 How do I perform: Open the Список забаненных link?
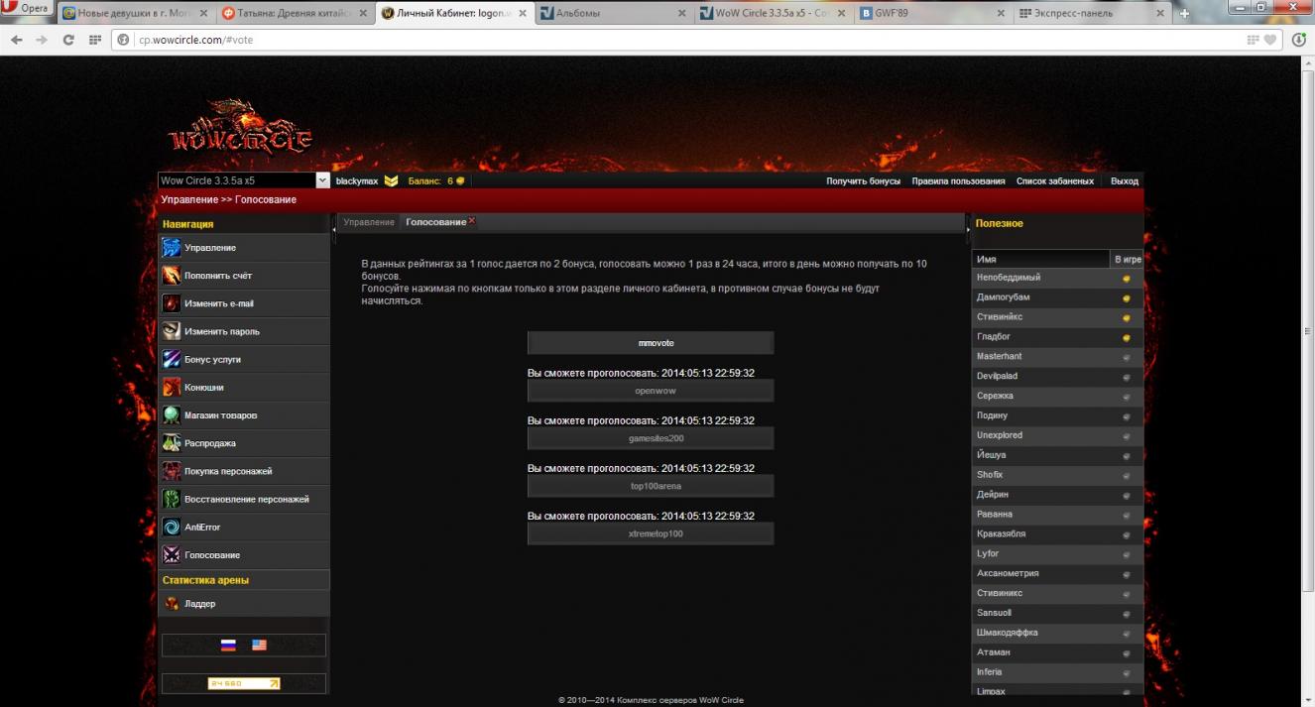1054,181
